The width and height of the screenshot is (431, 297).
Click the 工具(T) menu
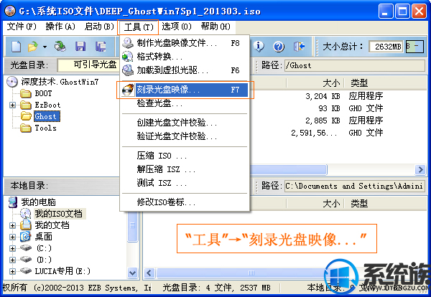138,27
